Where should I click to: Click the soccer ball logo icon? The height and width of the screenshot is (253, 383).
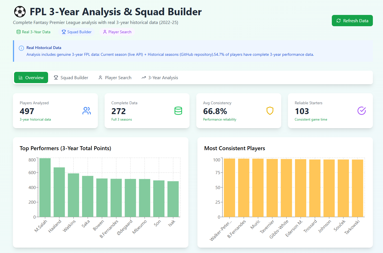coord(20,12)
